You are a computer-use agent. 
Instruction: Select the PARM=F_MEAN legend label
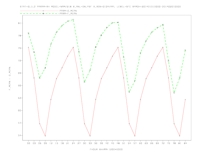68,14
